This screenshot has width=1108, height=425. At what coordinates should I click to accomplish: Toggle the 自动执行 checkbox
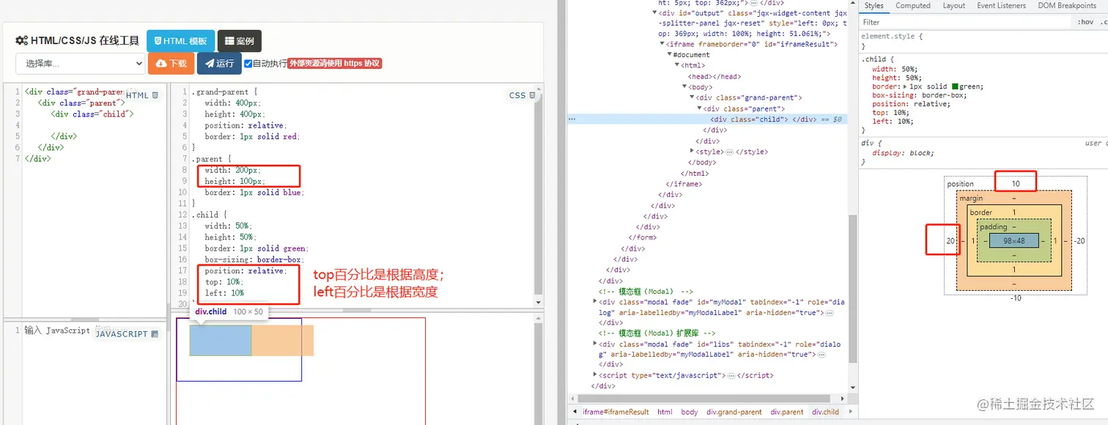248,64
